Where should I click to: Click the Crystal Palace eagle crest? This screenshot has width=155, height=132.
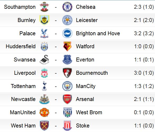point(44,33)
